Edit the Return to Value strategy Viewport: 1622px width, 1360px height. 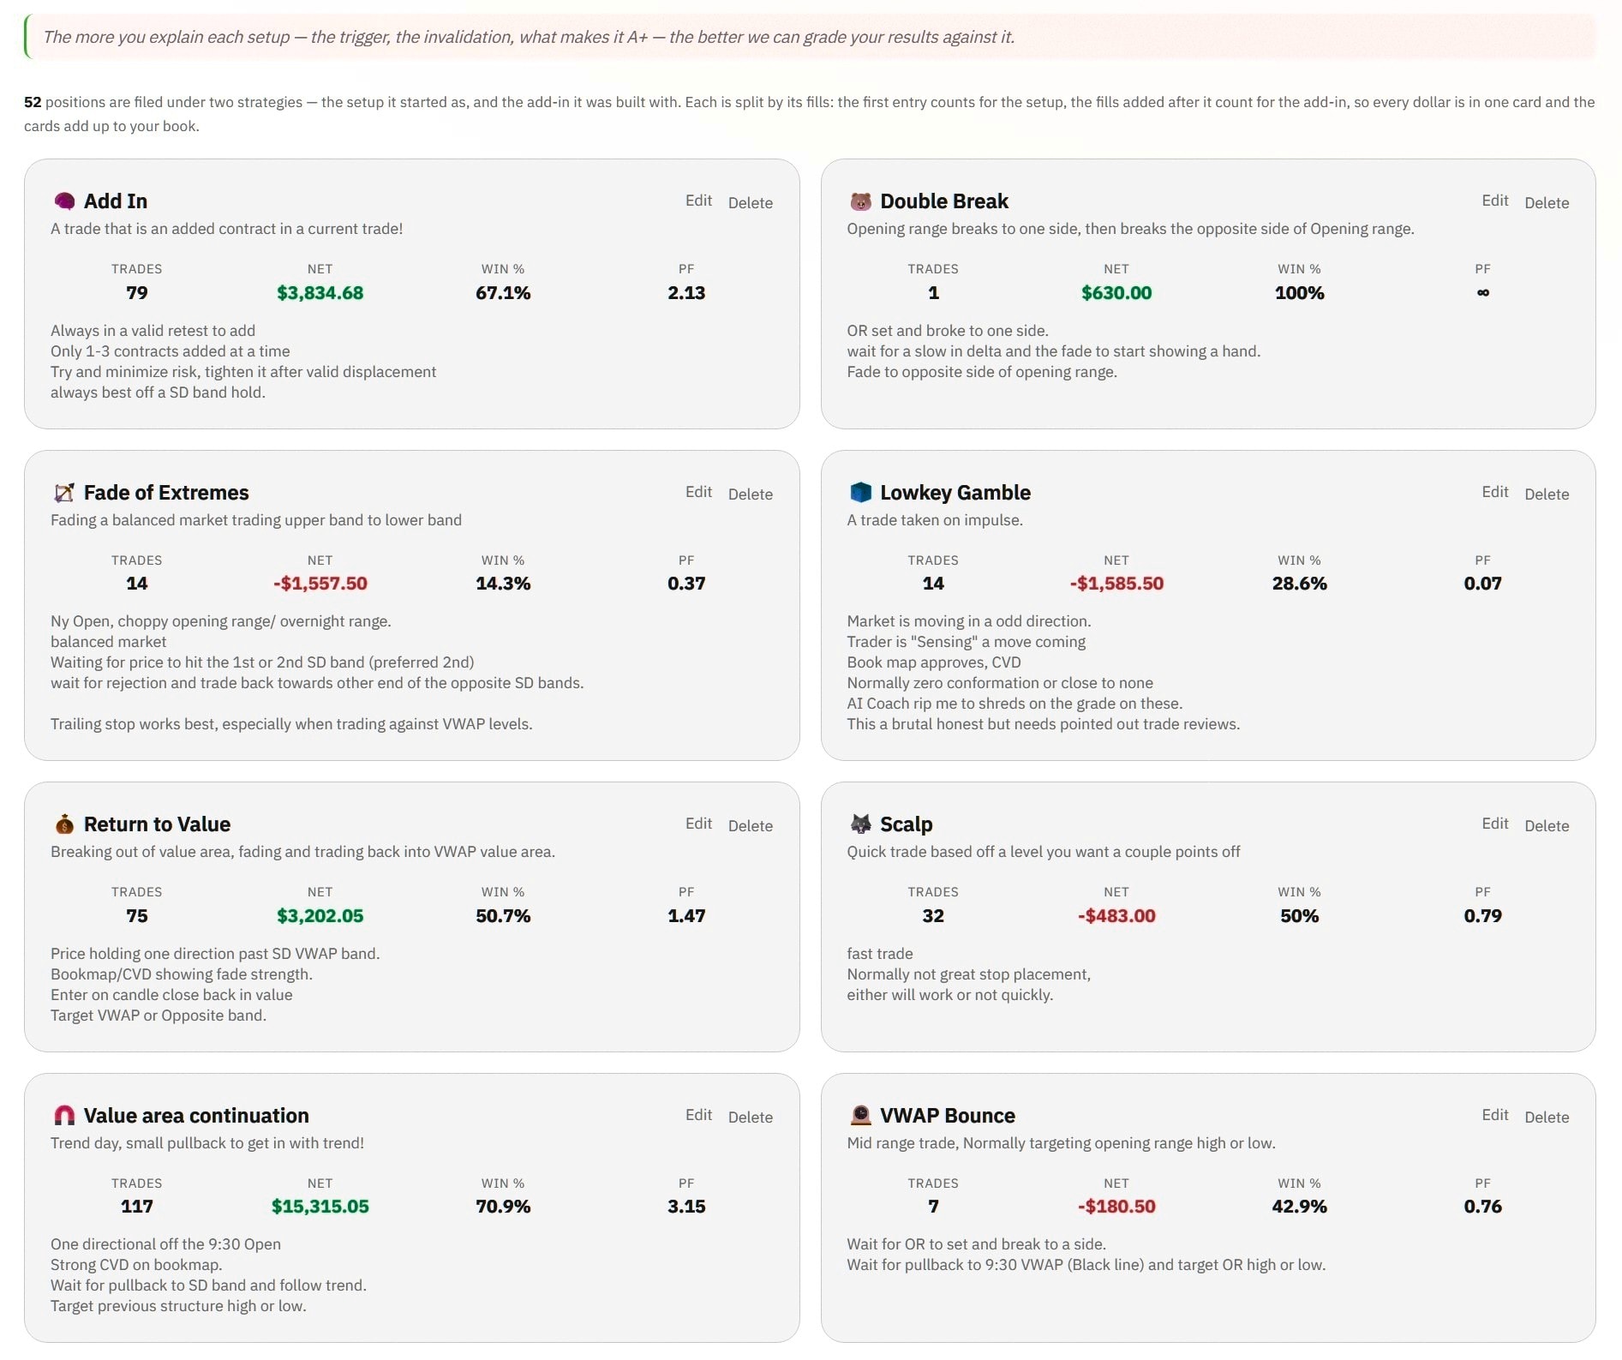[698, 824]
